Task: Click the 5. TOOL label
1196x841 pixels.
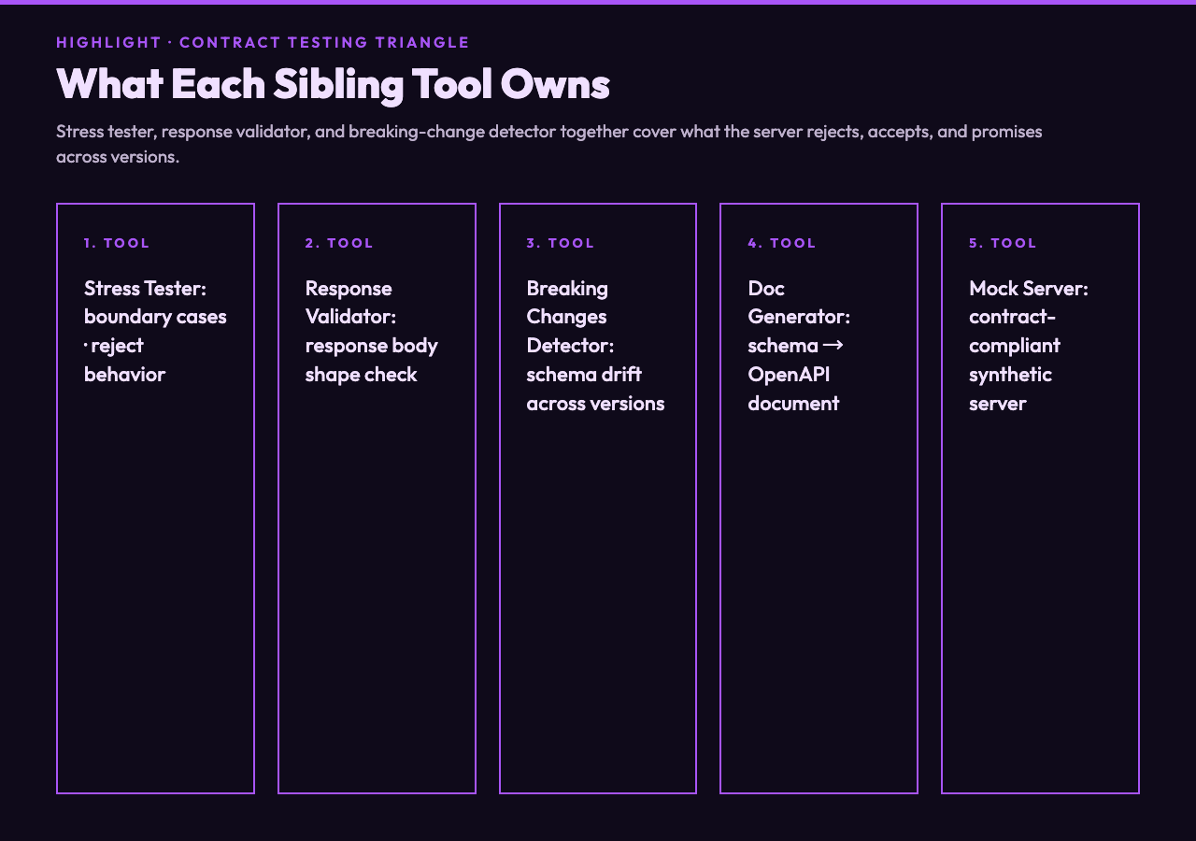Action: click(x=1004, y=243)
